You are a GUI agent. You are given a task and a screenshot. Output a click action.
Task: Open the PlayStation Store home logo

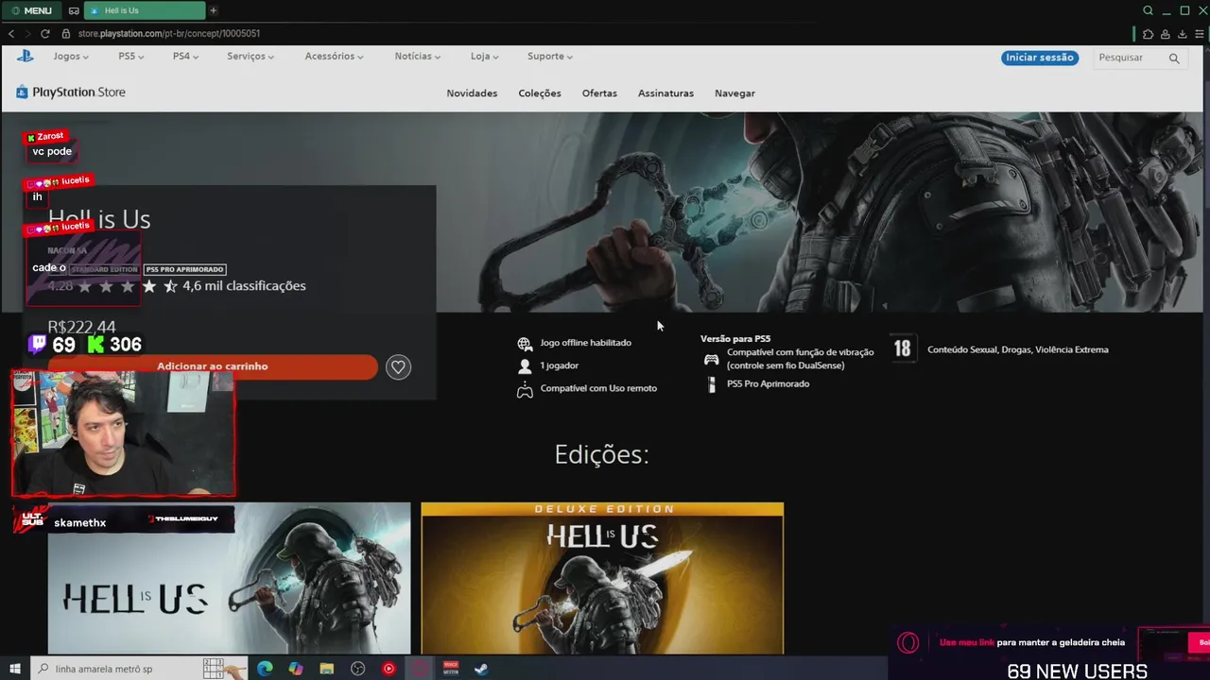[71, 93]
